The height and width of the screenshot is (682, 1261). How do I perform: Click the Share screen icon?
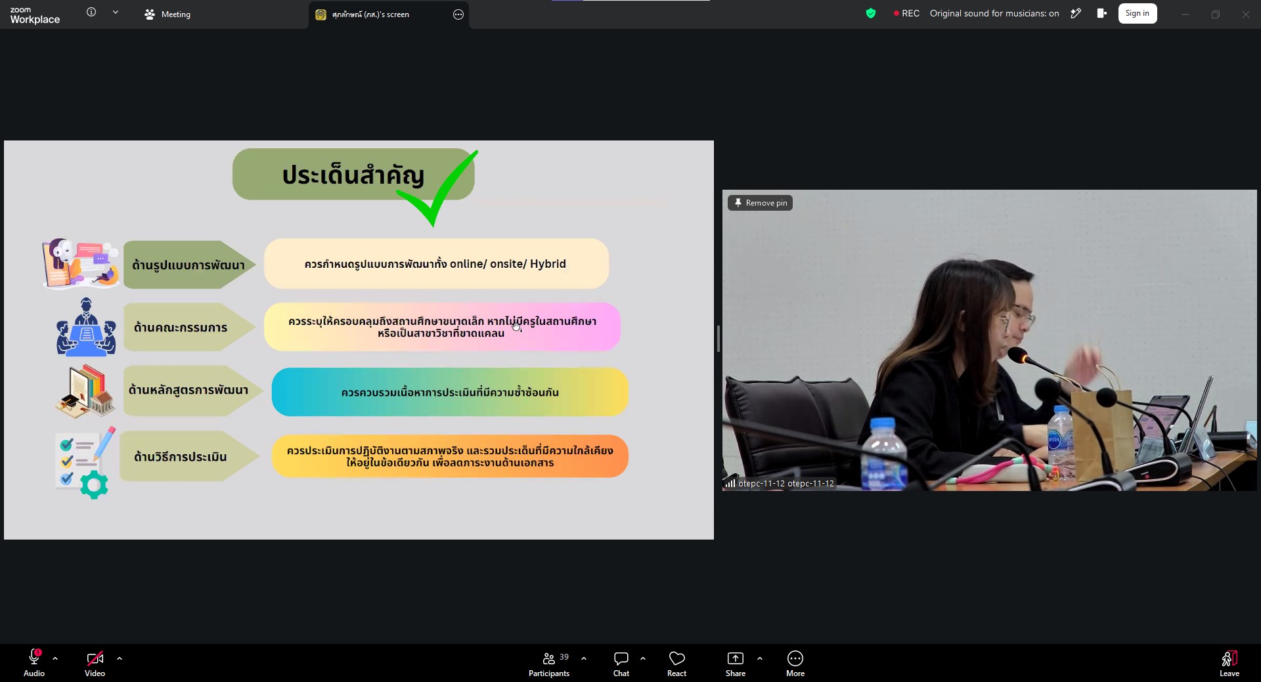[x=736, y=664]
